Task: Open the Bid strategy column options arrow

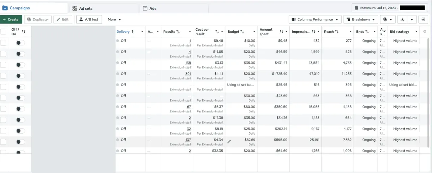Action: pos(416,32)
